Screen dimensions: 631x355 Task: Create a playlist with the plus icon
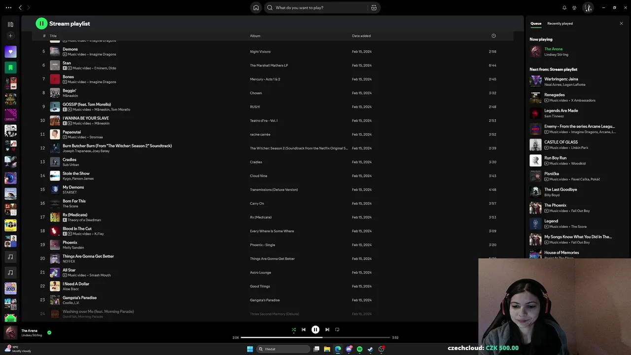tap(10, 35)
